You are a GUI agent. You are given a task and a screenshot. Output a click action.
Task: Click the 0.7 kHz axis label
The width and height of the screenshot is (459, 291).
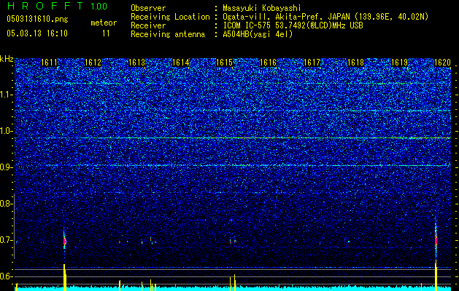pyautogui.click(x=5, y=240)
